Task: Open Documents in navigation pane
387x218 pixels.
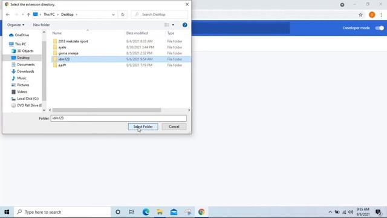Action: coord(23,65)
